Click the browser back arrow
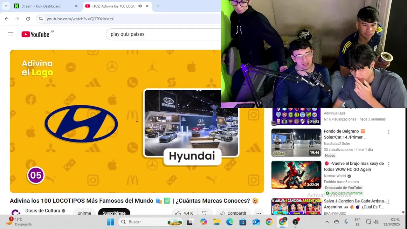Screen dimensions: 407x229 6,19
